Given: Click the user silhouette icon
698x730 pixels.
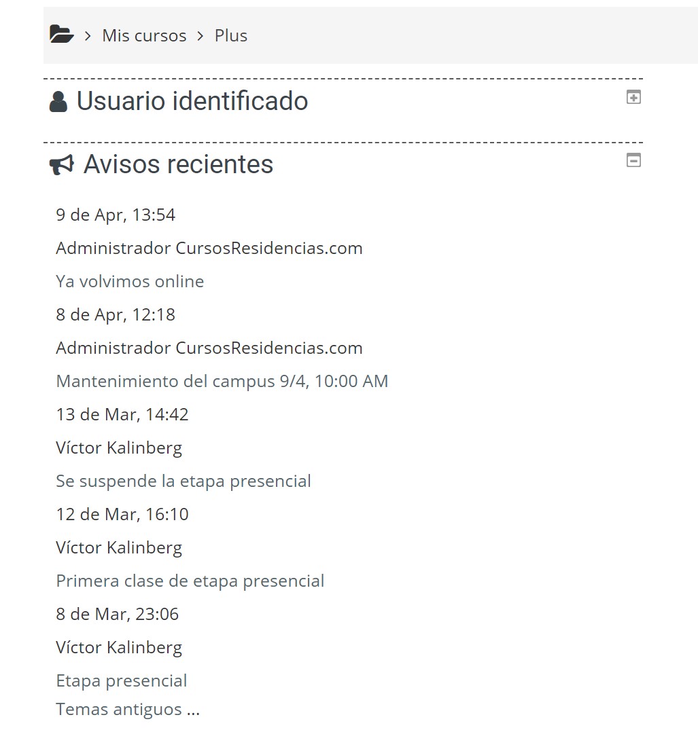Looking at the screenshot, I should (58, 101).
